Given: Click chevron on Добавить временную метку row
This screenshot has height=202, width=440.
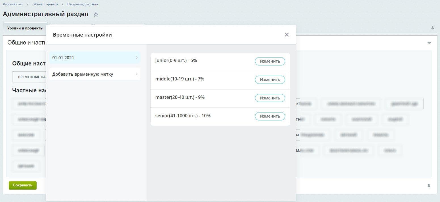Looking at the screenshot, I should tap(137, 74).
